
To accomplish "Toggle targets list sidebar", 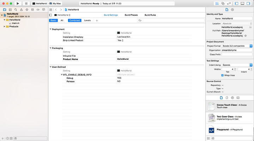I will coord(50,15).
